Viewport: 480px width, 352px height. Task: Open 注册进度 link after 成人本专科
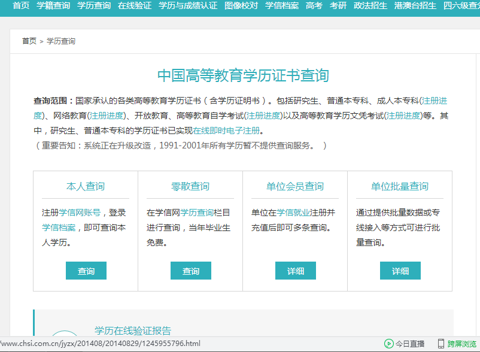coord(435,101)
